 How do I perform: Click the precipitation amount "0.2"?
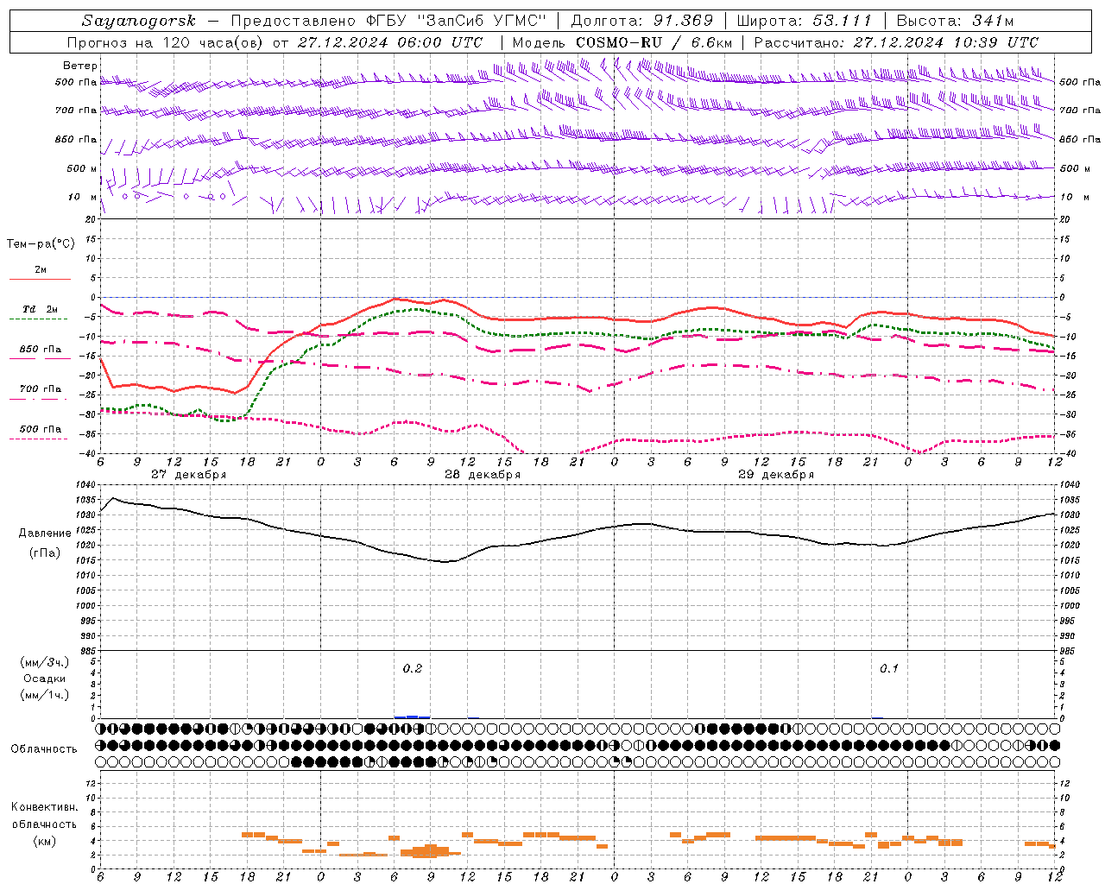click(x=413, y=669)
